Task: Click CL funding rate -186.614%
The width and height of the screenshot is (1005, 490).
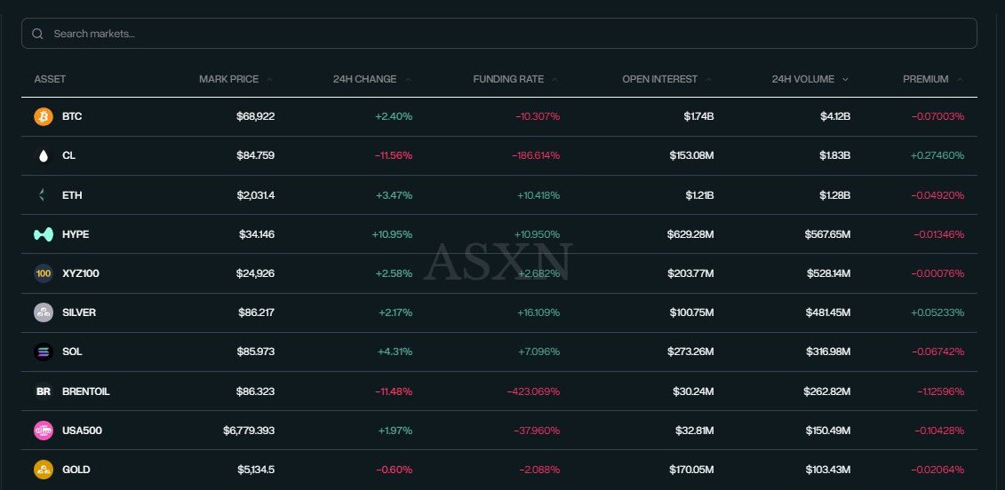Action: coord(536,155)
